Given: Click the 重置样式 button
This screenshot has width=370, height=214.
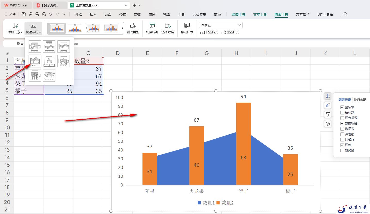Looking at the screenshot, I should (x=230, y=32).
